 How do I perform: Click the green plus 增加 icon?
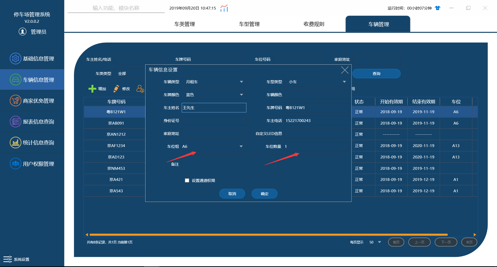tap(92, 89)
